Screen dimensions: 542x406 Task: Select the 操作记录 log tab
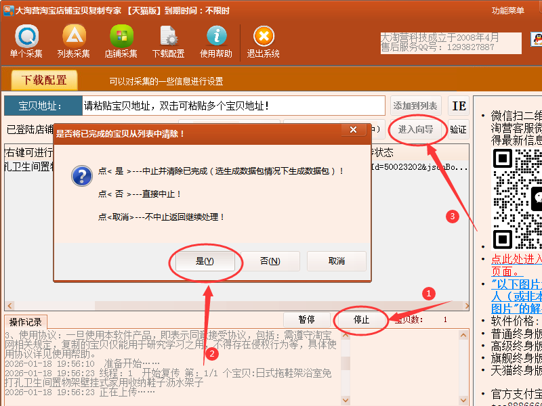click(x=24, y=321)
